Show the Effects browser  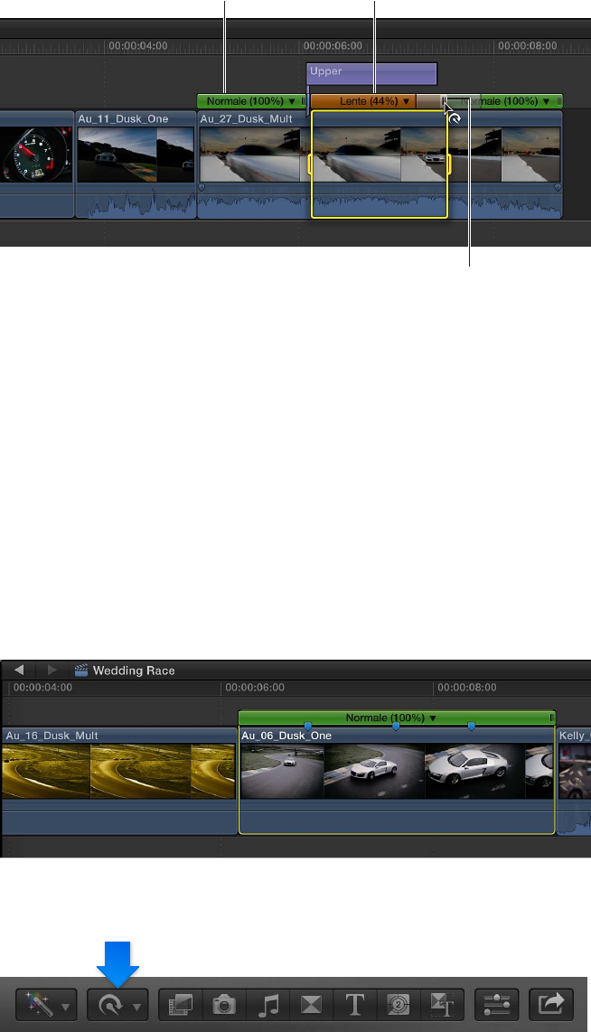click(x=181, y=1005)
